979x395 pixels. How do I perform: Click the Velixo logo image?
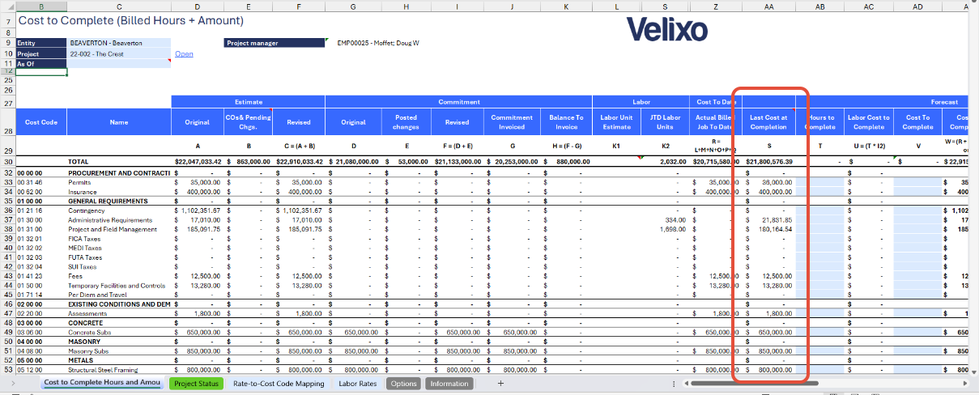tap(667, 30)
